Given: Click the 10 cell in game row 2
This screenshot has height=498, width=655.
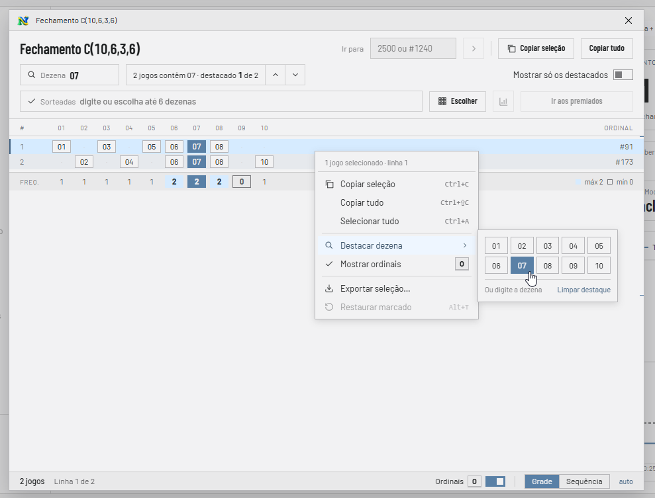Looking at the screenshot, I should pos(264,162).
